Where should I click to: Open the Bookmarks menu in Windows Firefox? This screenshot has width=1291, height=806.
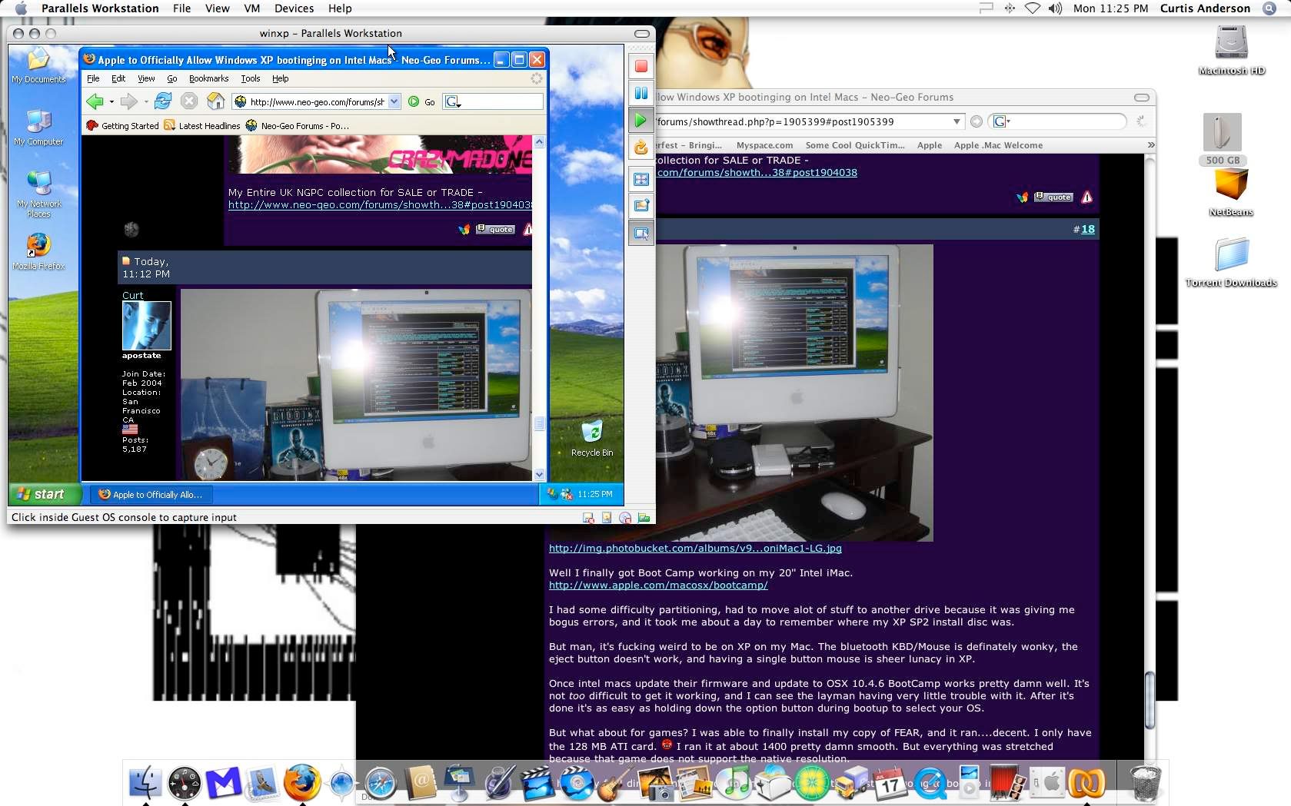(x=208, y=78)
